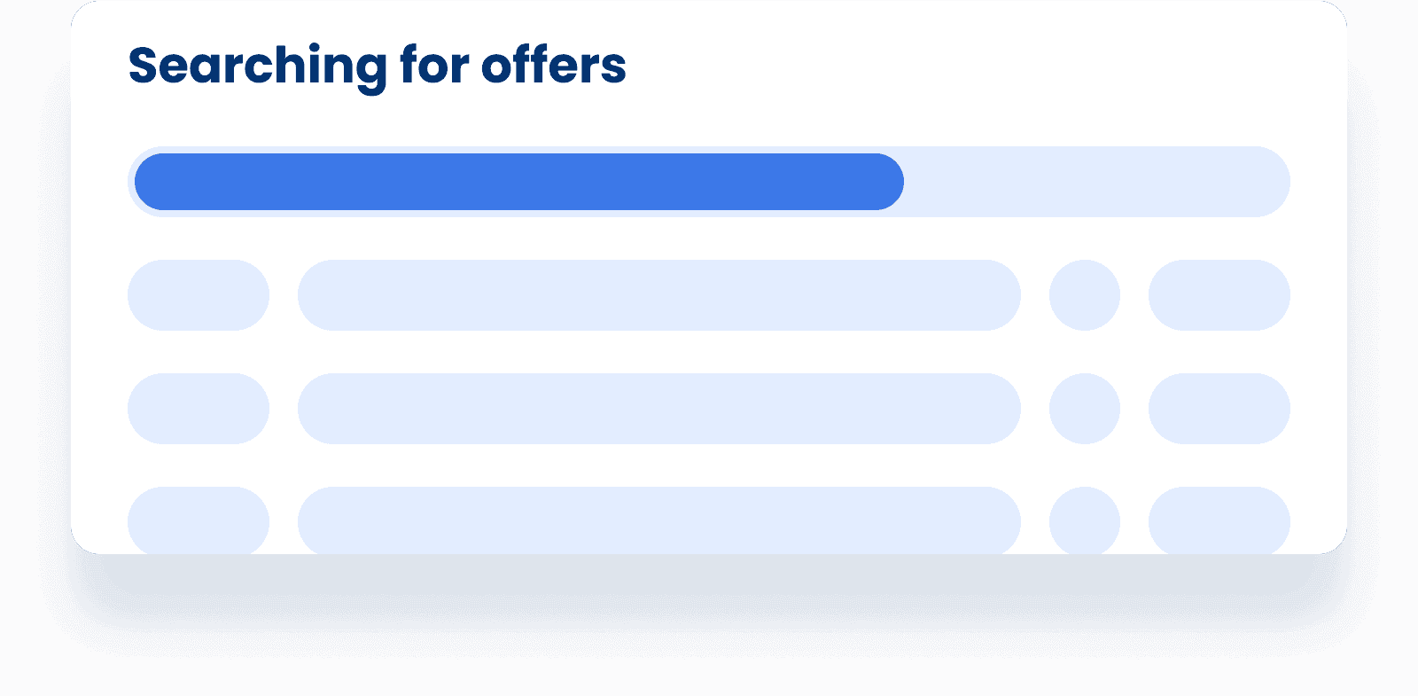Image resolution: width=1418 pixels, height=696 pixels.
Task: Select first row's long placeholder bar
Action: [659, 295]
